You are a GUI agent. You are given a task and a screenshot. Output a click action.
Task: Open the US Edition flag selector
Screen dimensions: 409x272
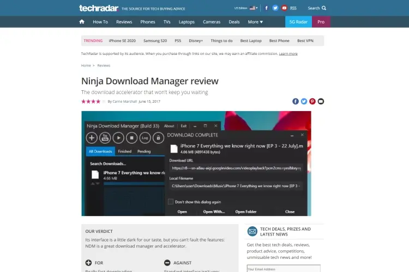click(x=253, y=8)
